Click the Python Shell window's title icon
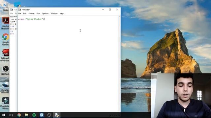The image size is (211, 118). (12, 10)
